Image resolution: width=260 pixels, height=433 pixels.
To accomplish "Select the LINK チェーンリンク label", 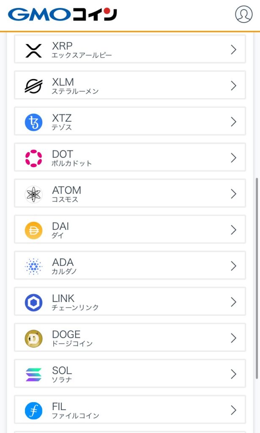I will (75, 302).
